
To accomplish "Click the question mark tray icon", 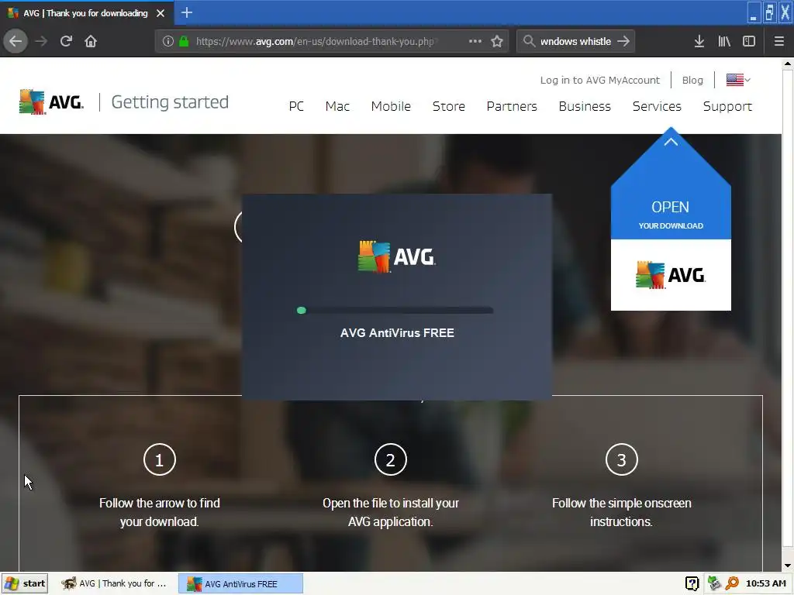I will (692, 583).
